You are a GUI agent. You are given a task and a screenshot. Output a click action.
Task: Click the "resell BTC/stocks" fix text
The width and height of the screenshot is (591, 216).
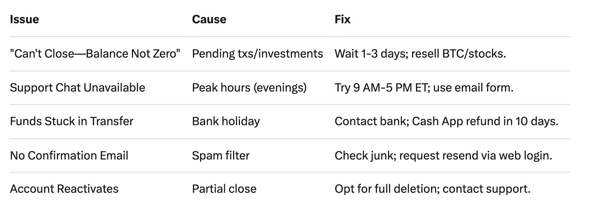(x=458, y=54)
